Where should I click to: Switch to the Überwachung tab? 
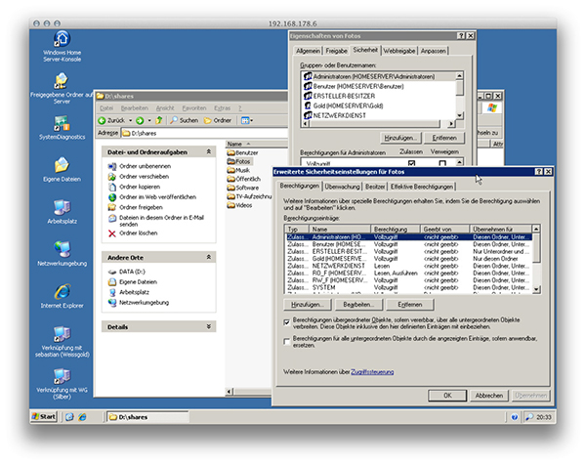coord(342,186)
